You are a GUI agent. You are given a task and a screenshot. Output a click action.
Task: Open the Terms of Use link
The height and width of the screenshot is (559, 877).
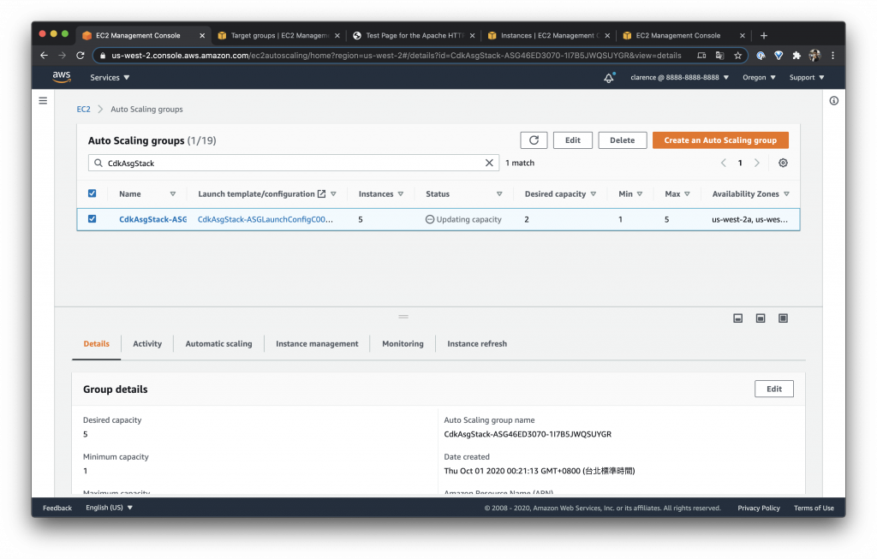[814, 508]
